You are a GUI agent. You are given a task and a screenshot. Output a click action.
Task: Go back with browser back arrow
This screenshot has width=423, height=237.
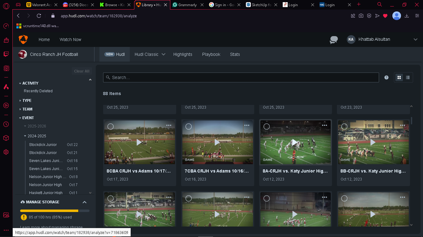pos(18,16)
